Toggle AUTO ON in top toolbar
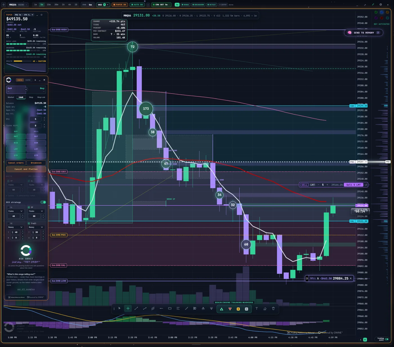Screen dimensions: 394x347 (137, 5)
